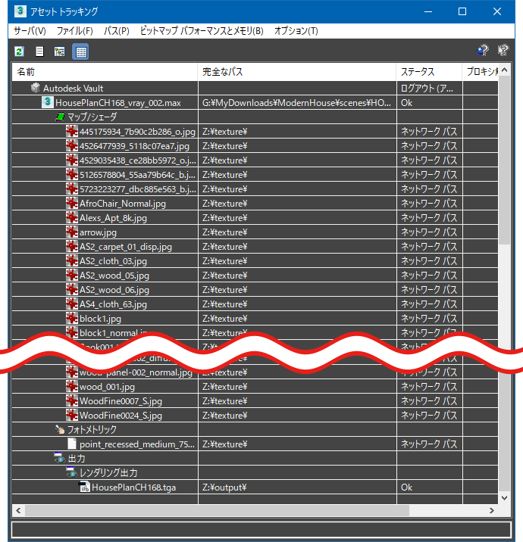Click the Autodesk Vault icon
The width and height of the screenshot is (523, 542).
pos(36,88)
